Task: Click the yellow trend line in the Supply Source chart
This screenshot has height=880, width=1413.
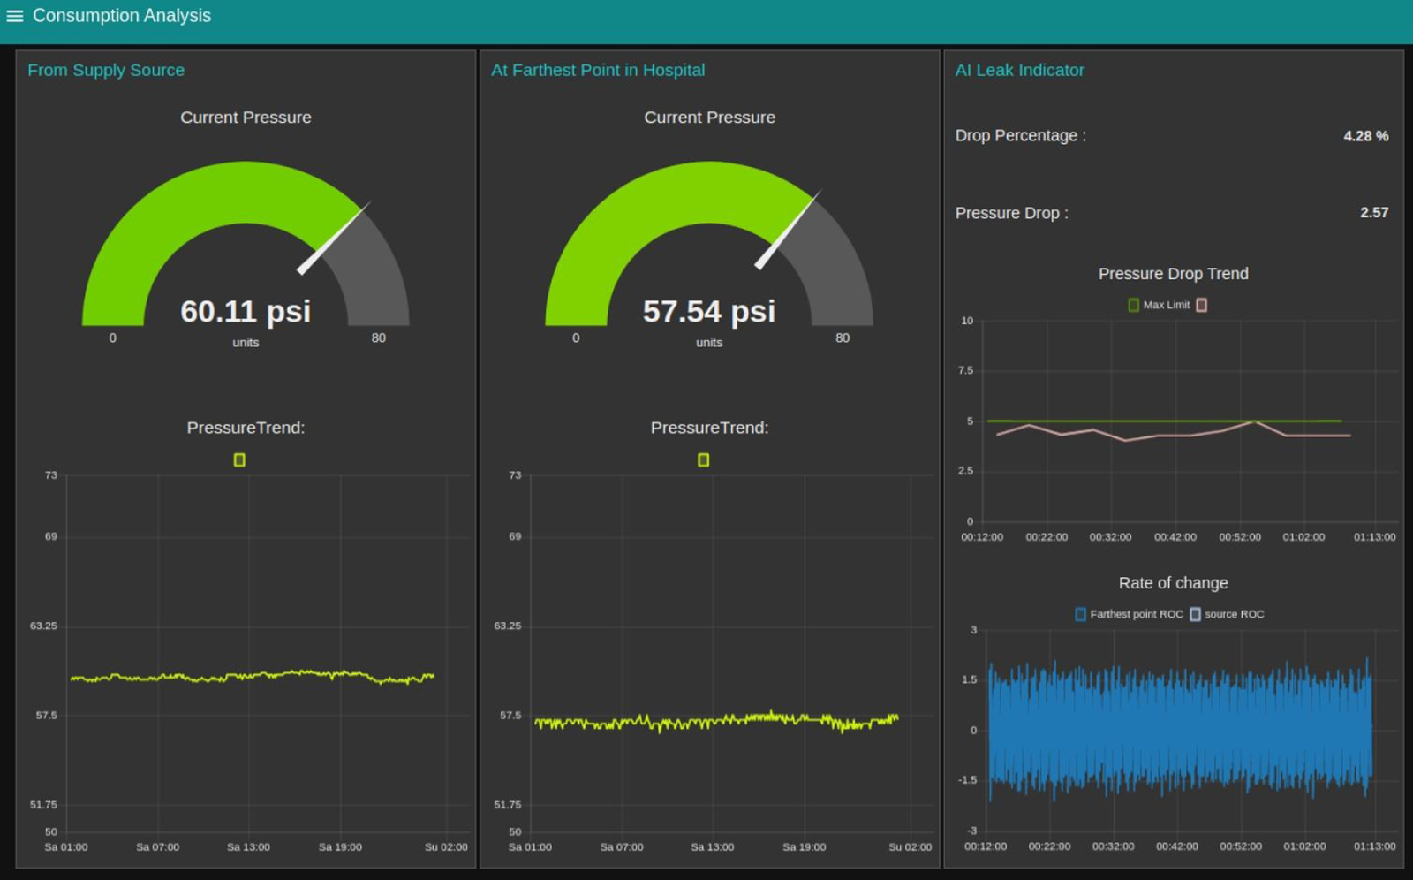Action: pyautogui.click(x=252, y=677)
